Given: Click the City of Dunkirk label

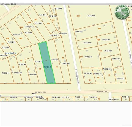Looking at the screenshot, I should 10,53.
